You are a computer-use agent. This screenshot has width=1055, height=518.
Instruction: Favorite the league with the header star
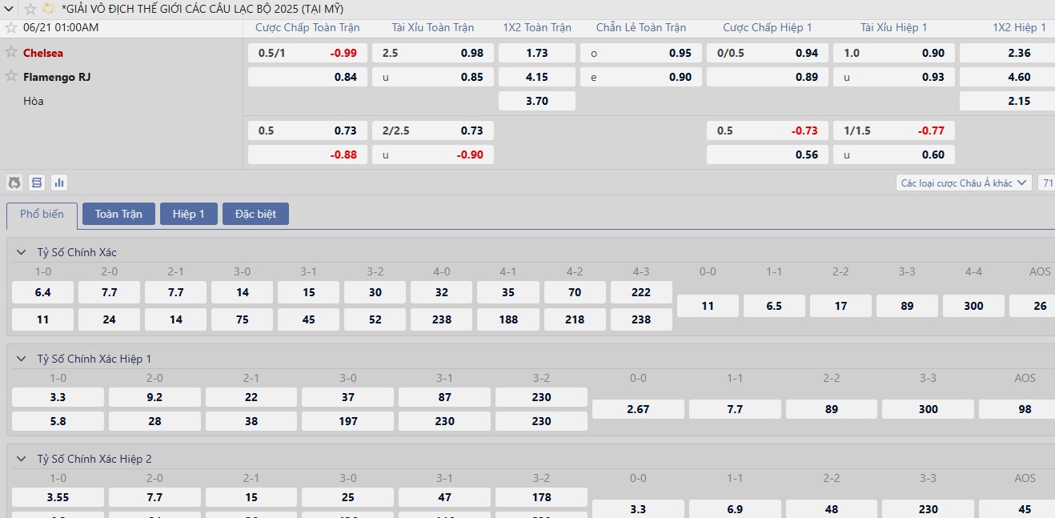click(x=30, y=9)
